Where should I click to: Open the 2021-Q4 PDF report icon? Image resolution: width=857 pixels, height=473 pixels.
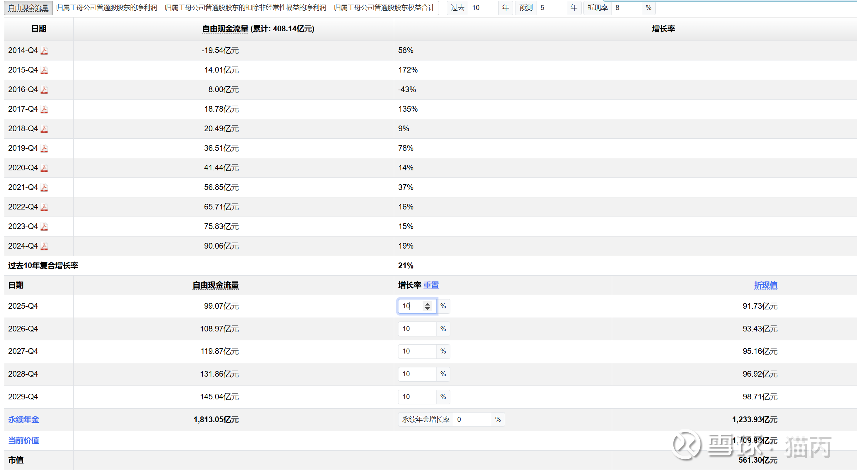[44, 187]
